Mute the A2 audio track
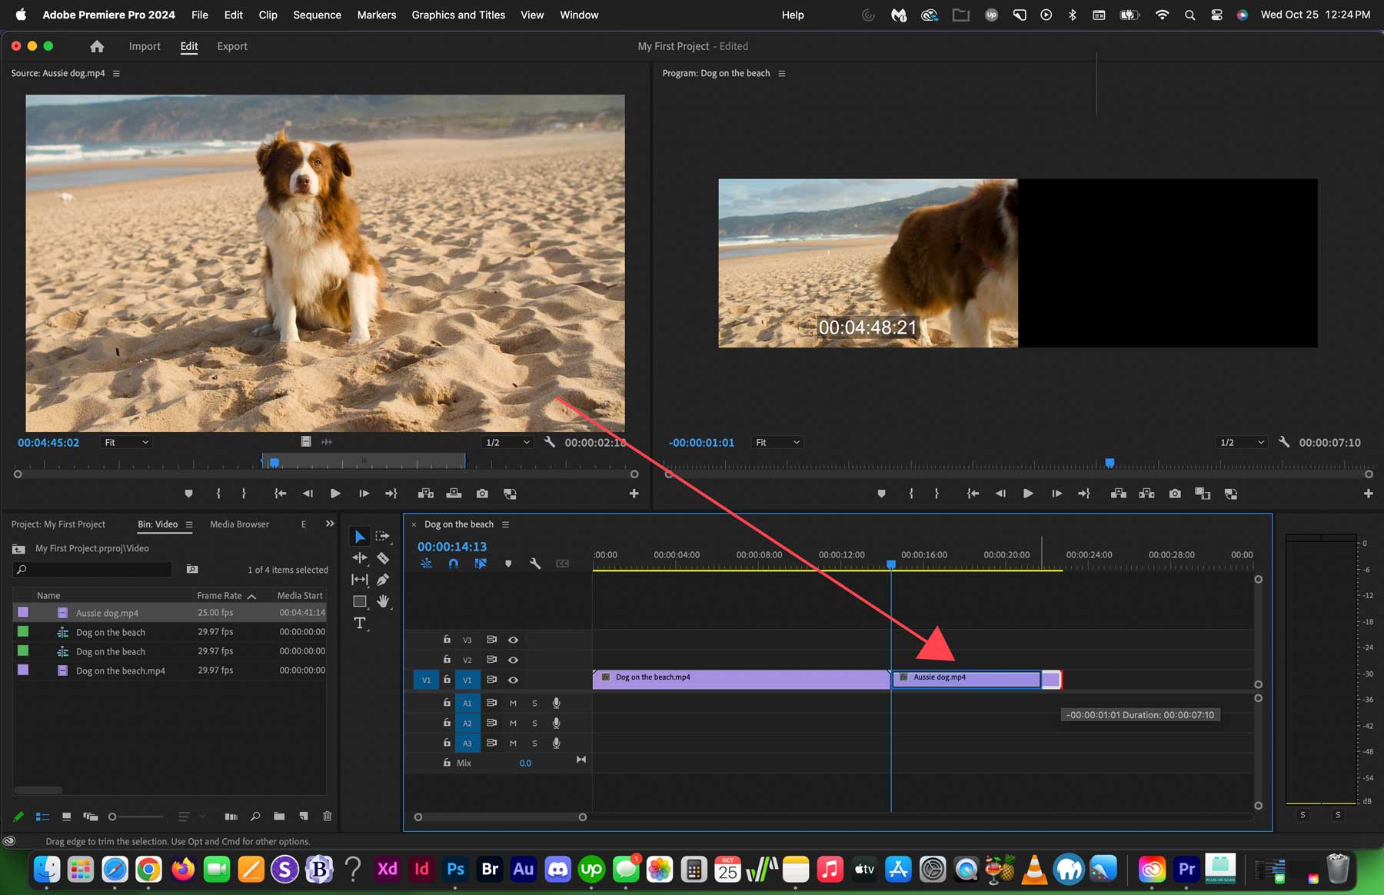The width and height of the screenshot is (1384, 895). tap(513, 723)
